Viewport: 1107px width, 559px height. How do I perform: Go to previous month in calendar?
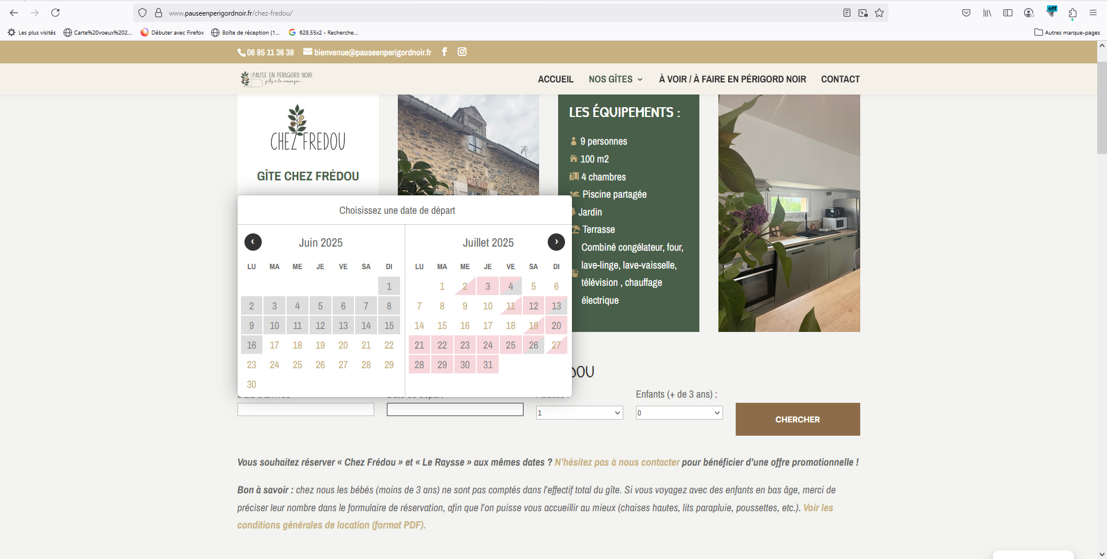click(x=253, y=242)
